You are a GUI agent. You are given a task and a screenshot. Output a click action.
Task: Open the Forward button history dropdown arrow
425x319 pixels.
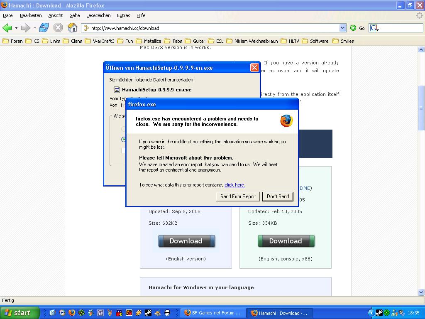tap(35, 28)
